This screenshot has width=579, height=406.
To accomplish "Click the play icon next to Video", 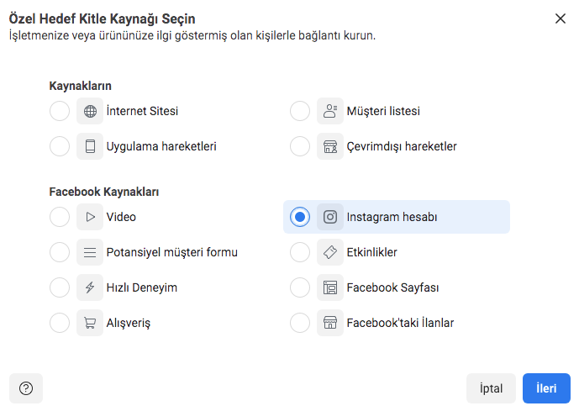I will click(90, 217).
